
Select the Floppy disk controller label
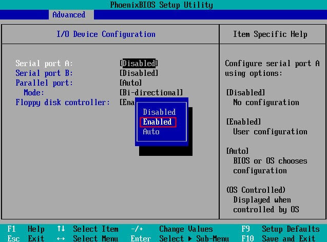(63, 103)
